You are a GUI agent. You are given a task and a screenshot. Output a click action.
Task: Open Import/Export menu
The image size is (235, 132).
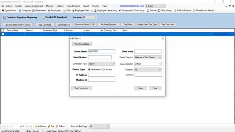(73, 6)
